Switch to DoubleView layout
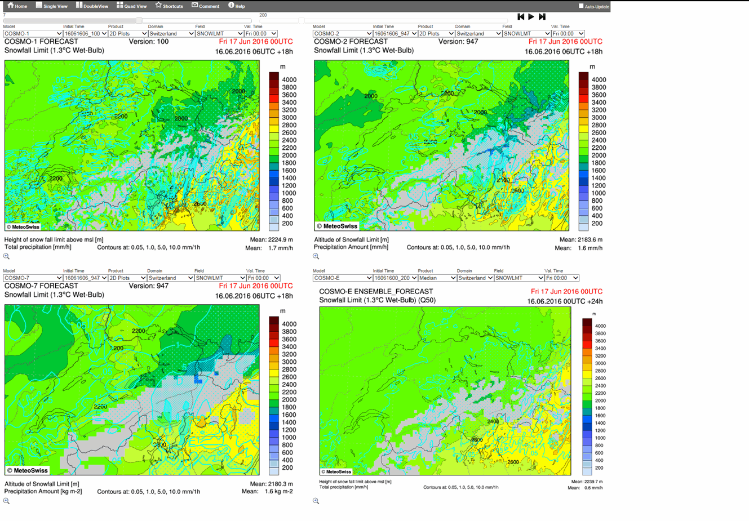 coord(92,6)
